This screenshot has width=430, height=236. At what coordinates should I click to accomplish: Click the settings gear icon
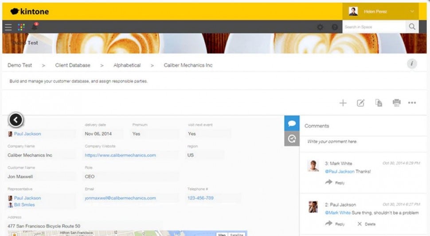pos(320,27)
